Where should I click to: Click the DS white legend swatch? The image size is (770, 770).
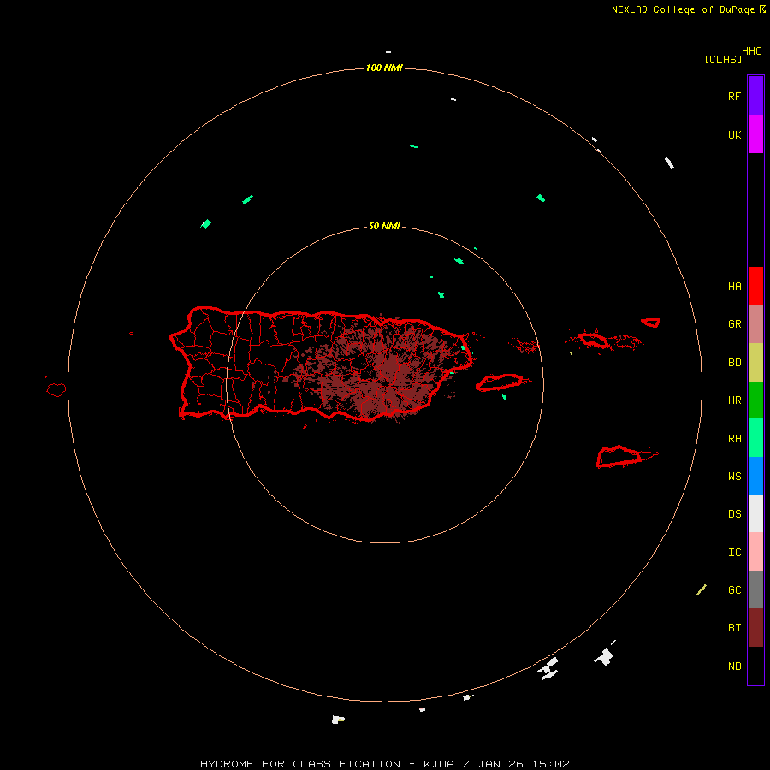(755, 513)
